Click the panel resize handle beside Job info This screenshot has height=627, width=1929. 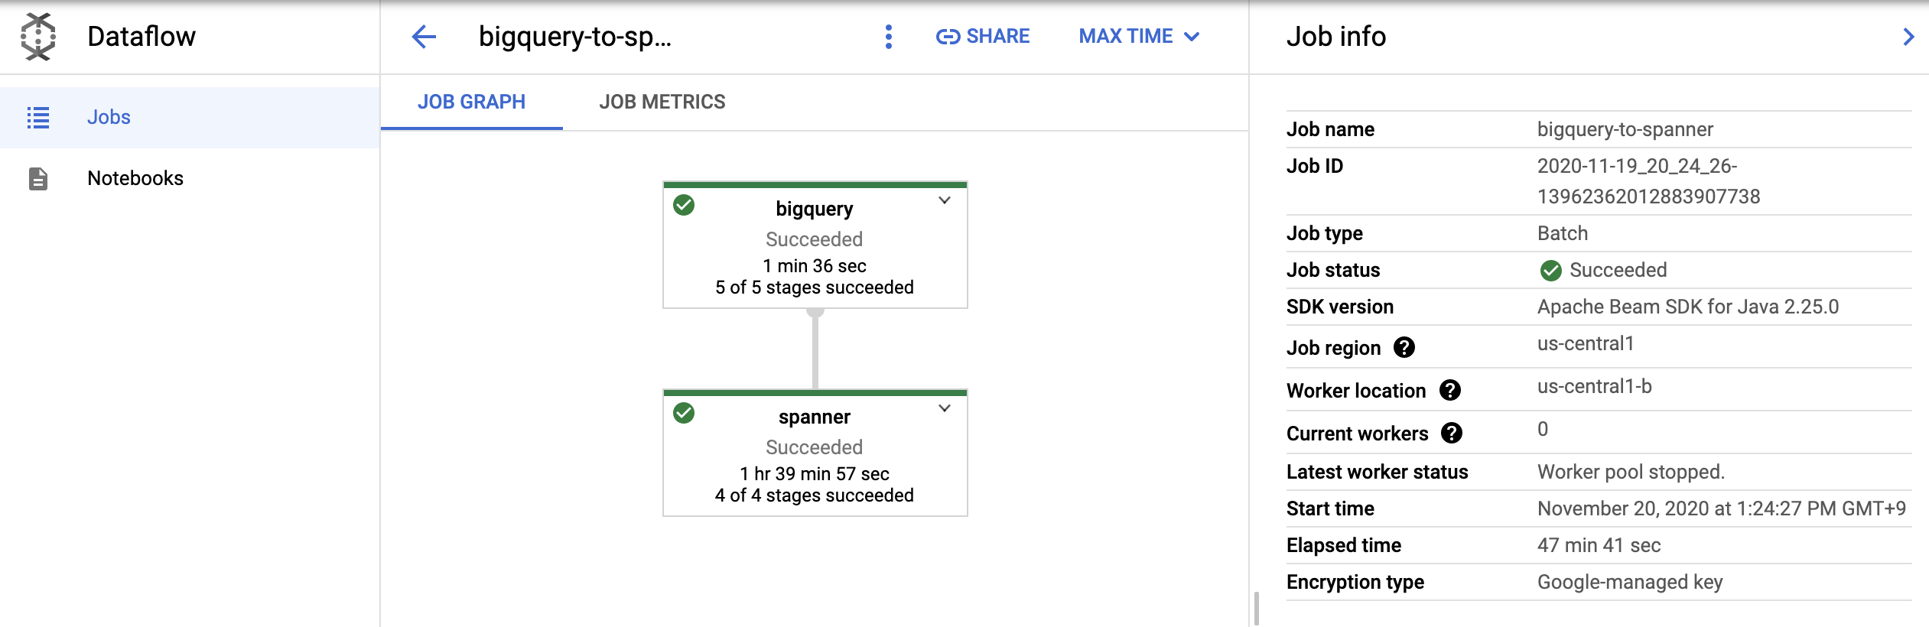click(1256, 609)
